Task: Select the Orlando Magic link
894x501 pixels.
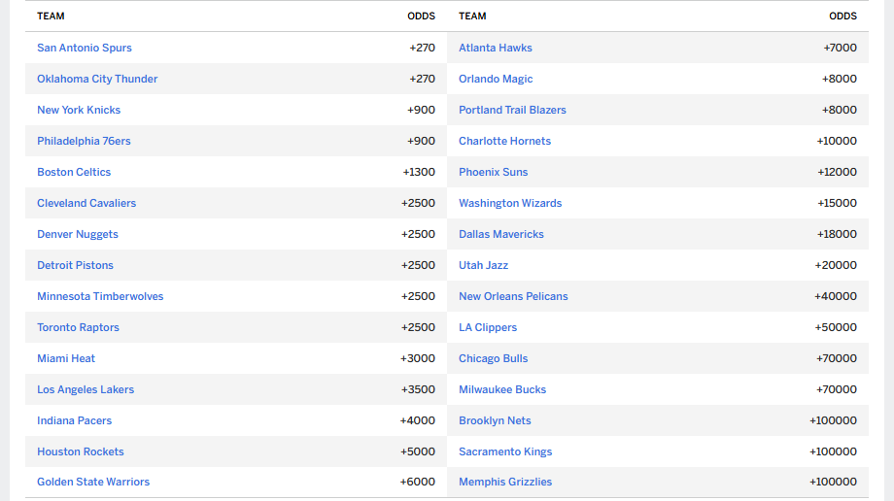Action: (496, 79)
